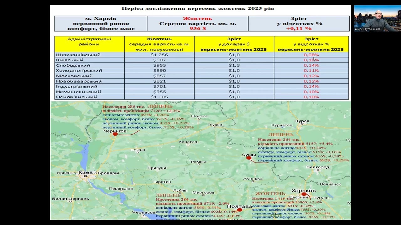The image size is (401, 225).
Task: Select '0,14%' in Слобідський row
Action: click(311, 65)
